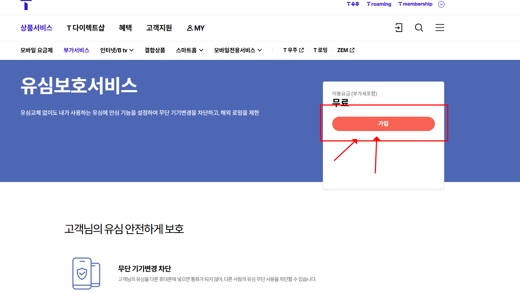The width and height of the screenshot is (520, 294).
Task: Open the hamburger menu icon
Action: pos(440,28)
